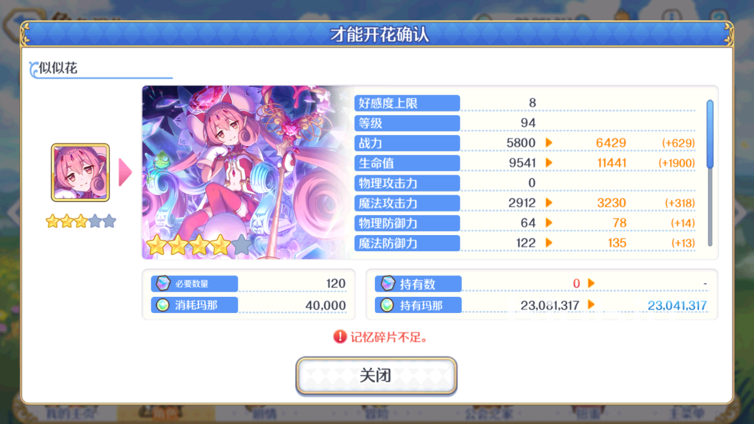Screen dimensions: 754x424
Task: Click the 生命值 stat label
Action: [x=407, y=163]
